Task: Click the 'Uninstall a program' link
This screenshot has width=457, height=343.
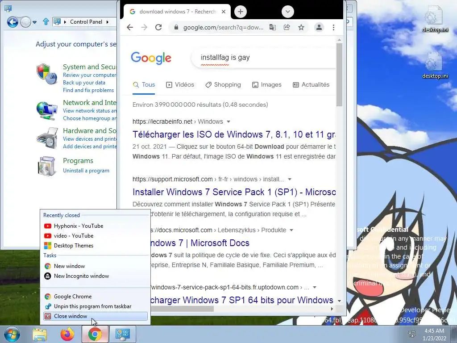Action: pos(86,171)
